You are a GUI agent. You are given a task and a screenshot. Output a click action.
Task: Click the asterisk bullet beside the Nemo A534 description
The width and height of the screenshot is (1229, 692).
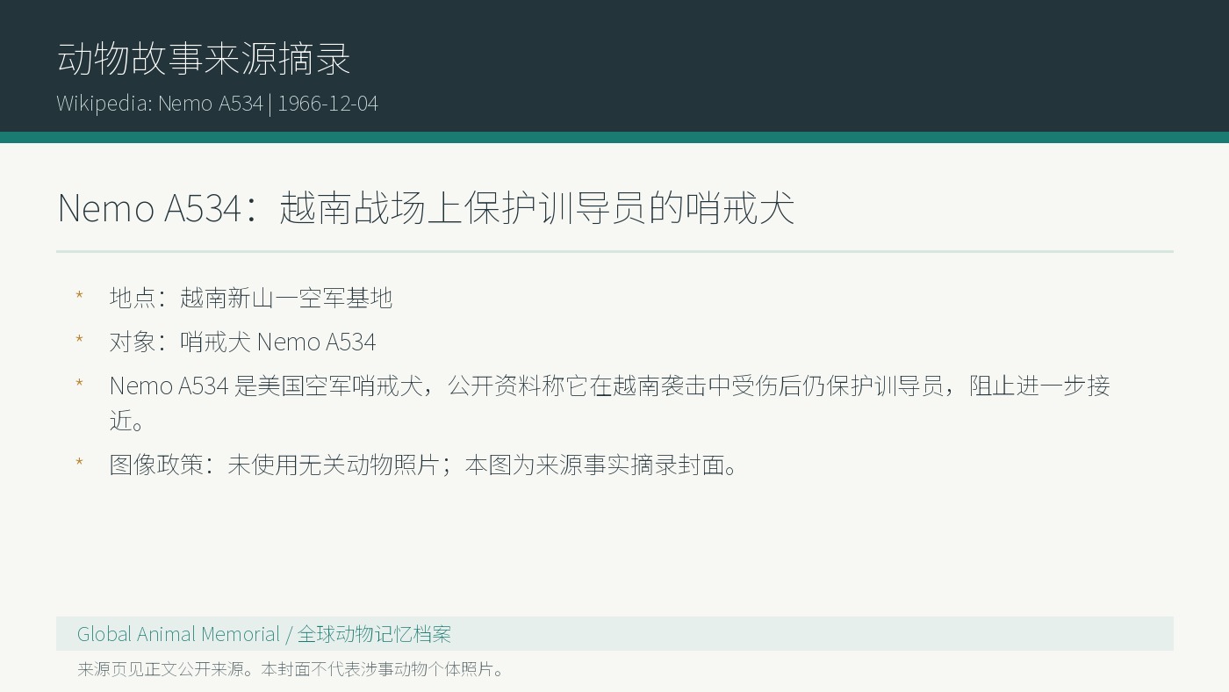[x=79, y=385]
